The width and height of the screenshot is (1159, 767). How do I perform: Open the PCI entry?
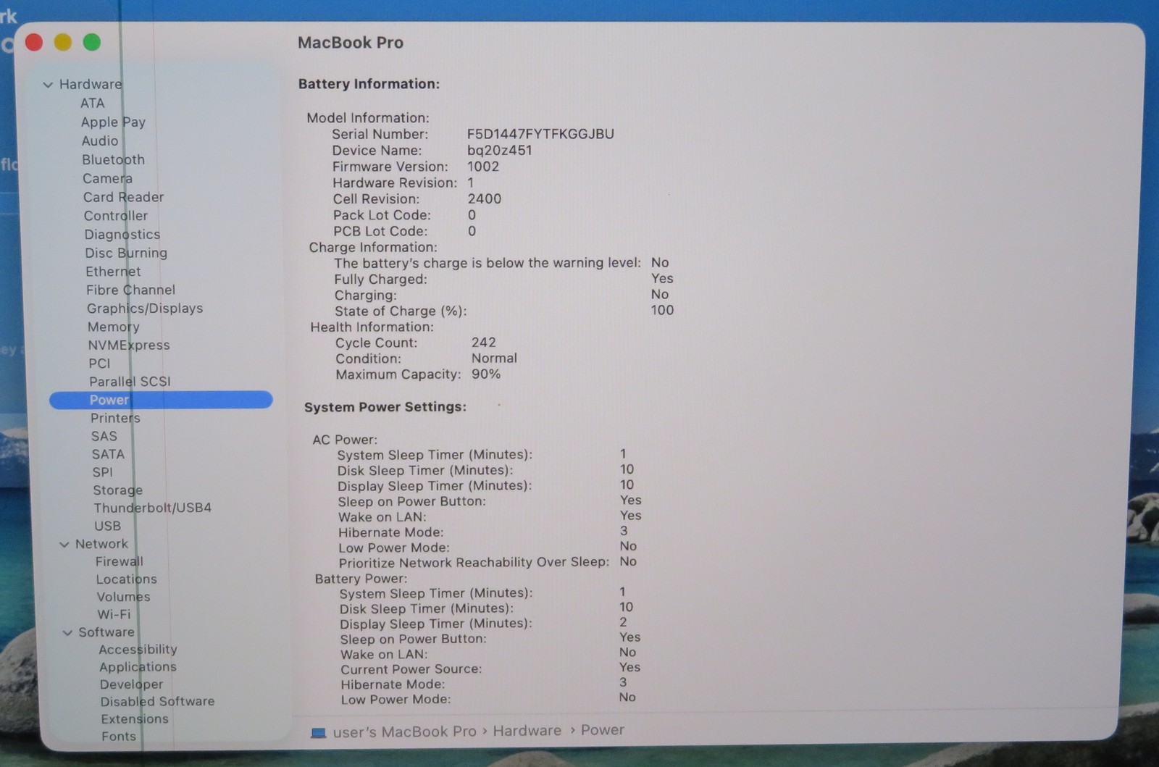pos(99,364)
